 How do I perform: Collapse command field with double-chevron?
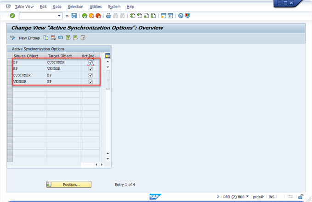pos(67,16)
